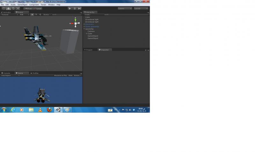Open the Edit menu
The height and width of the screenshot is (152, 255).
[x=7, y=5]
